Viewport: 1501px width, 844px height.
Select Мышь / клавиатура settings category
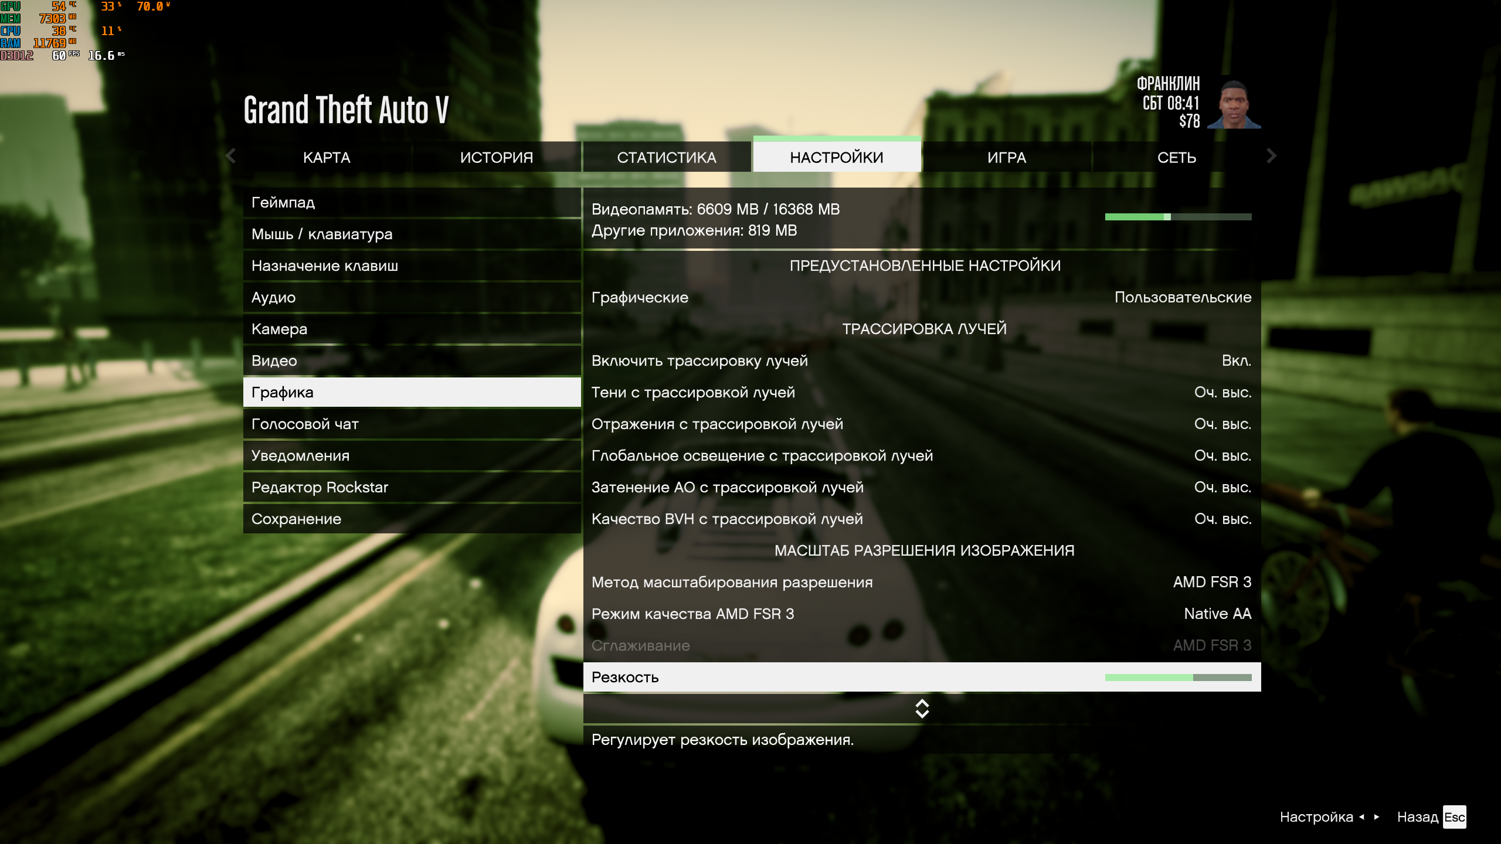[x=412, y=234]
